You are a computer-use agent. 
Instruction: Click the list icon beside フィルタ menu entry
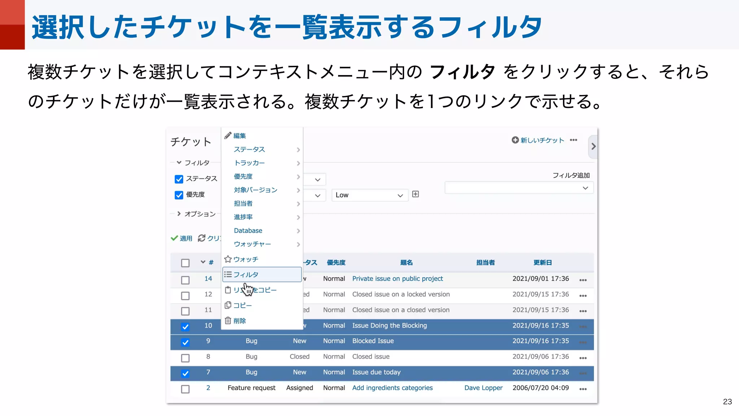click(228, 274)
